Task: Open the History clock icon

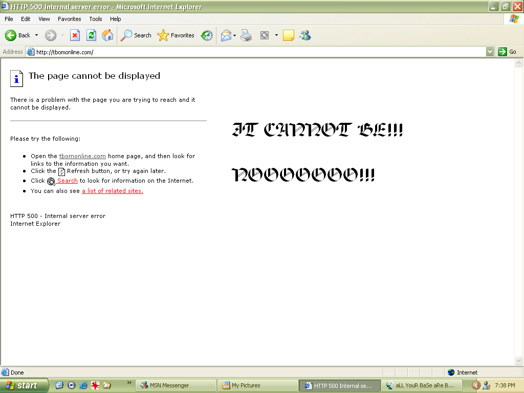Action: pyautogui.click(x=207, y=35)
